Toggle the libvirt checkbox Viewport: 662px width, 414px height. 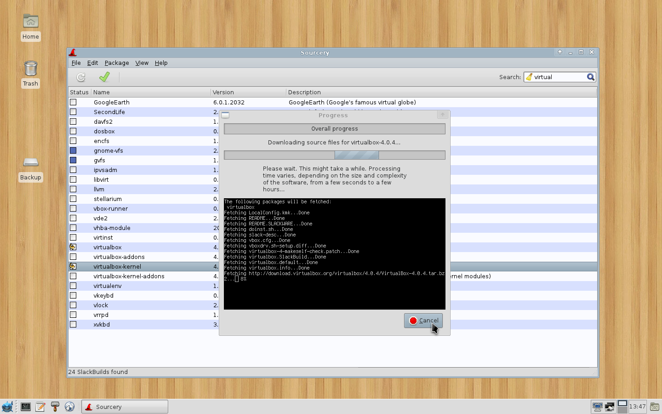coord(73,179)
